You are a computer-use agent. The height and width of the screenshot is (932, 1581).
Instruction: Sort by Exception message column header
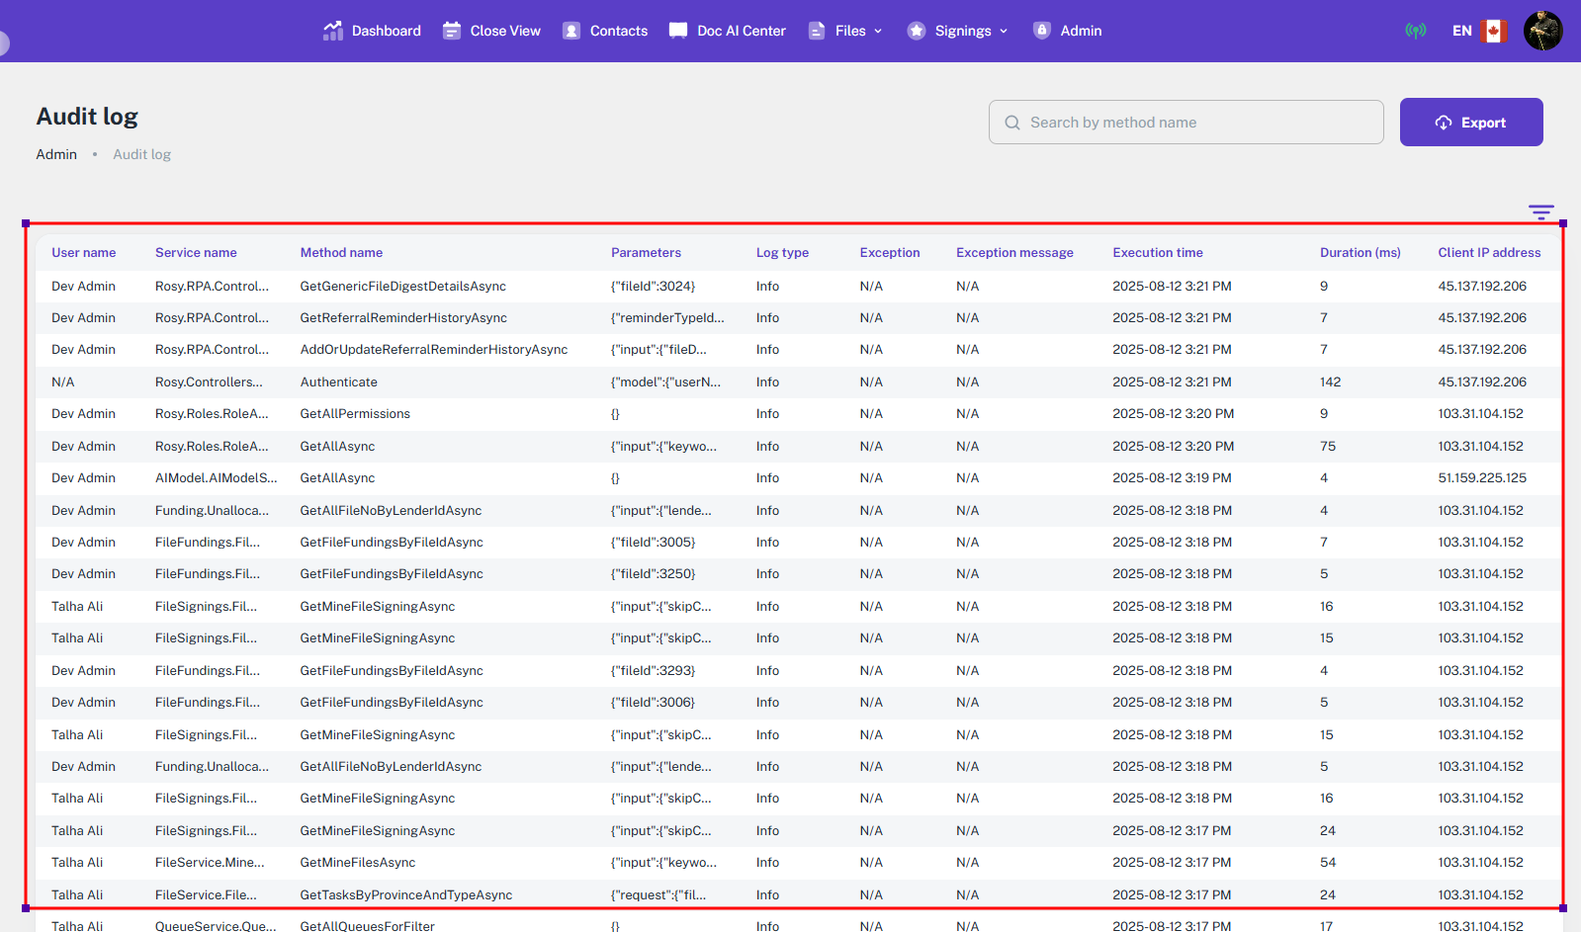[1014, 253]
